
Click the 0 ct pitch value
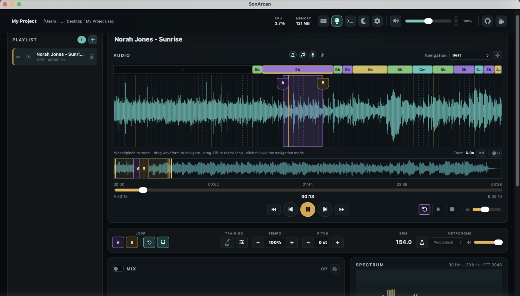point(323,243)
